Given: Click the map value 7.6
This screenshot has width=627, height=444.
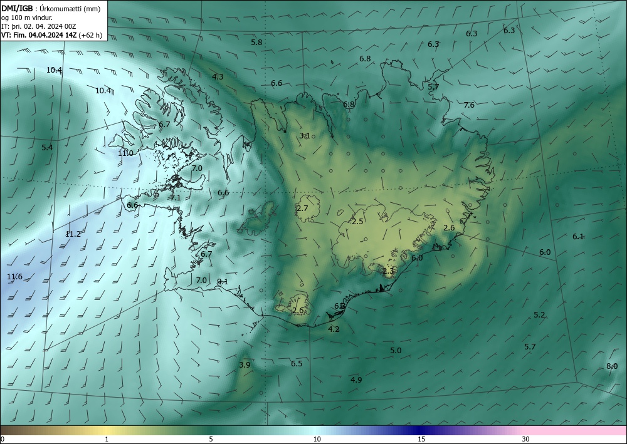Looking at the screenshot, I should 469,105.
